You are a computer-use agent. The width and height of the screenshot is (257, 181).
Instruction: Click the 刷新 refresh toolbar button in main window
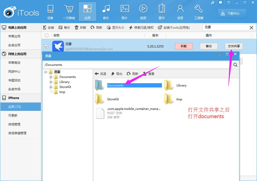[x=96, y=27]
